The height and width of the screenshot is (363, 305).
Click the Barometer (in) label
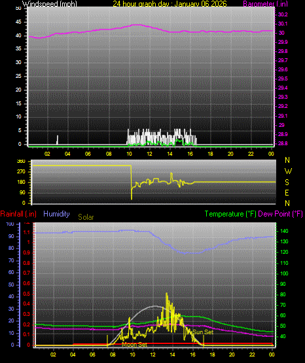(x=265, y=4)
